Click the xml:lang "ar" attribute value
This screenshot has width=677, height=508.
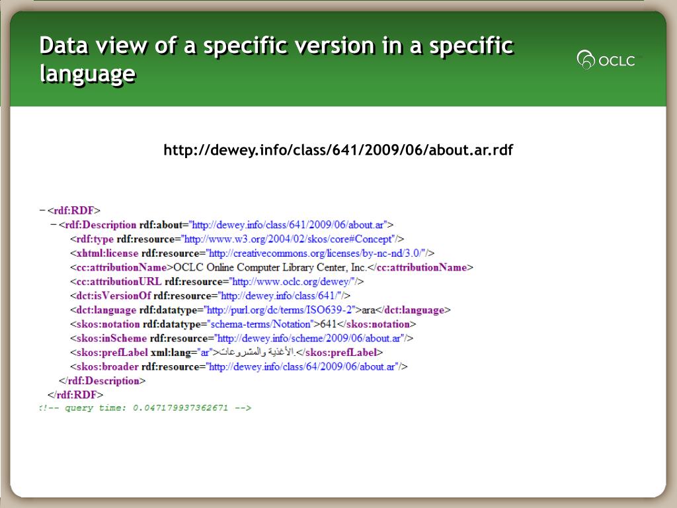click(204, 353)
